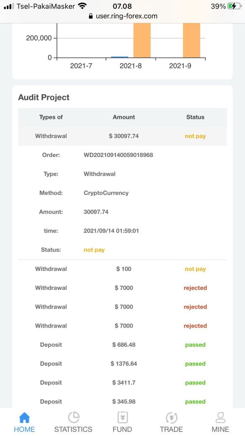The image size is (245, 436).
Task: Tap the battery icon in status bar
Action: pyautogui.click(x=234, y=6)
